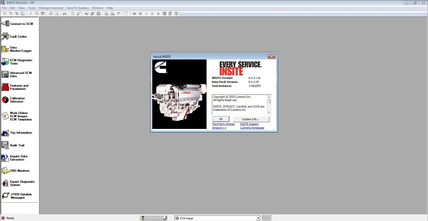Open OBD Monitors
Image resolution: width=428 pixels, height=221 pixels.
pos(16,170)
